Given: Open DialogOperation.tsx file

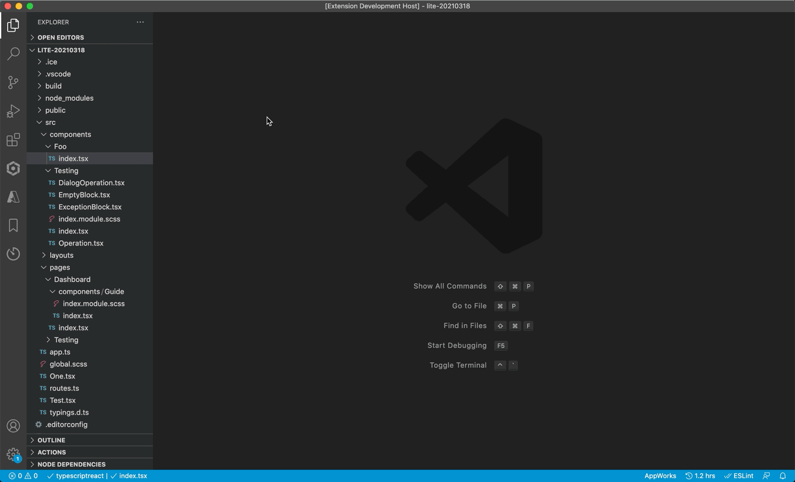Looking at the screenshot, I should (x=90, y=183).
